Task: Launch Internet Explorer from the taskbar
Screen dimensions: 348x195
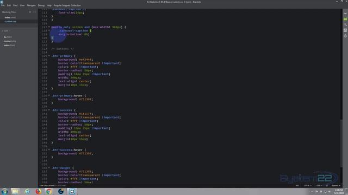Action: point(27,191)
